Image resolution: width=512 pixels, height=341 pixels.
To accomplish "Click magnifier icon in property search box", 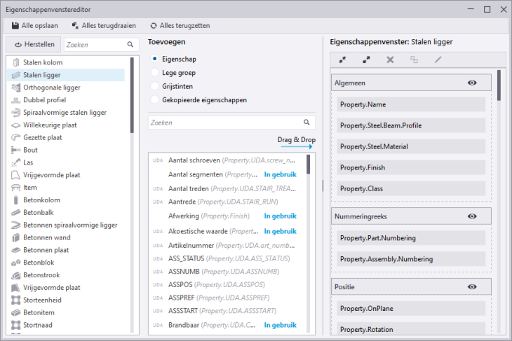I will tap(308, 123).
